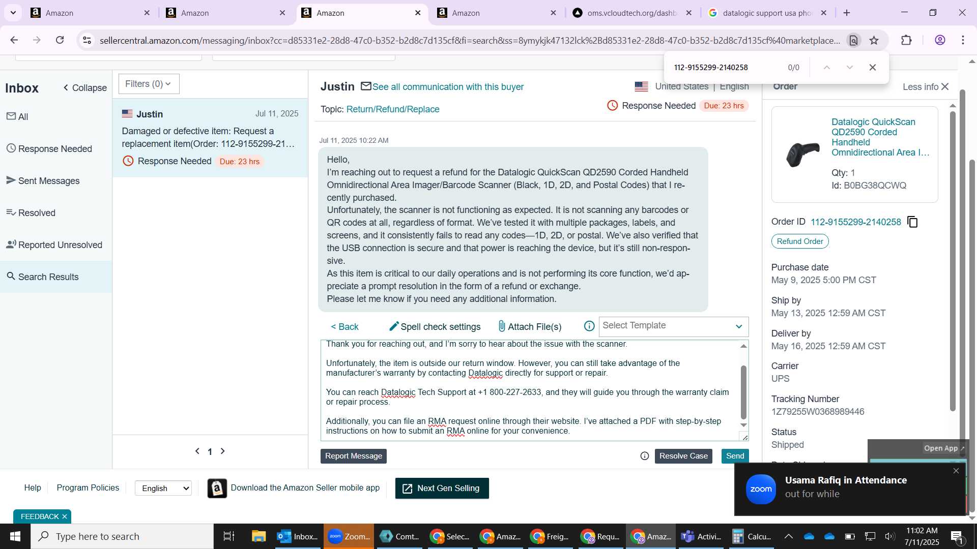Open the Chrome three-dot menu

tap(963, 40)
